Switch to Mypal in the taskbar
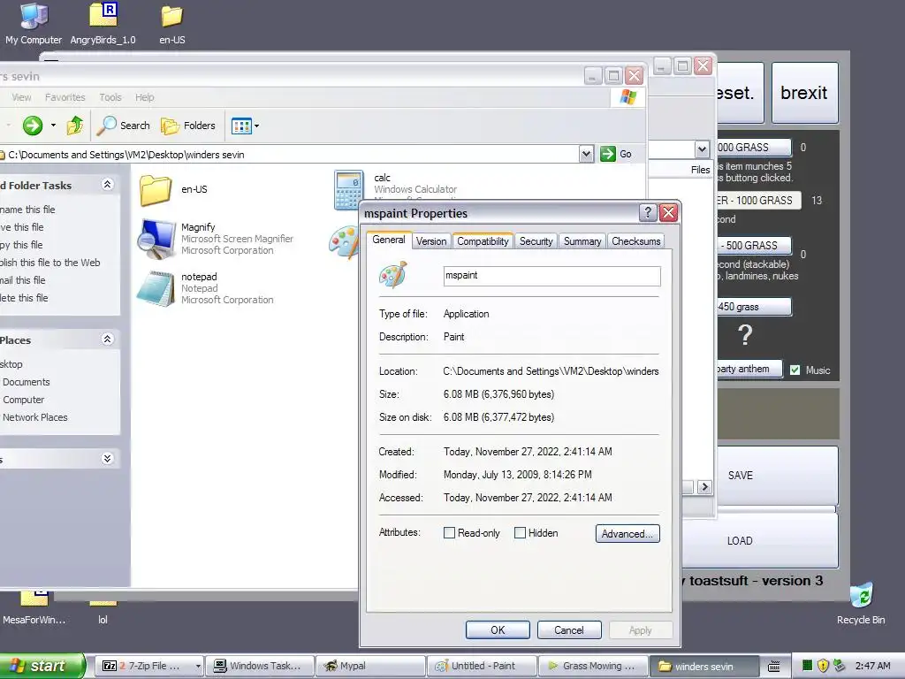Screen dimensions: 905x679 (371, 666)
